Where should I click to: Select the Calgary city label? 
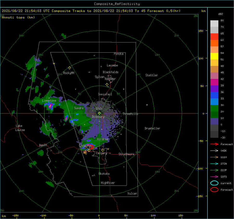(x=101, y=153)
